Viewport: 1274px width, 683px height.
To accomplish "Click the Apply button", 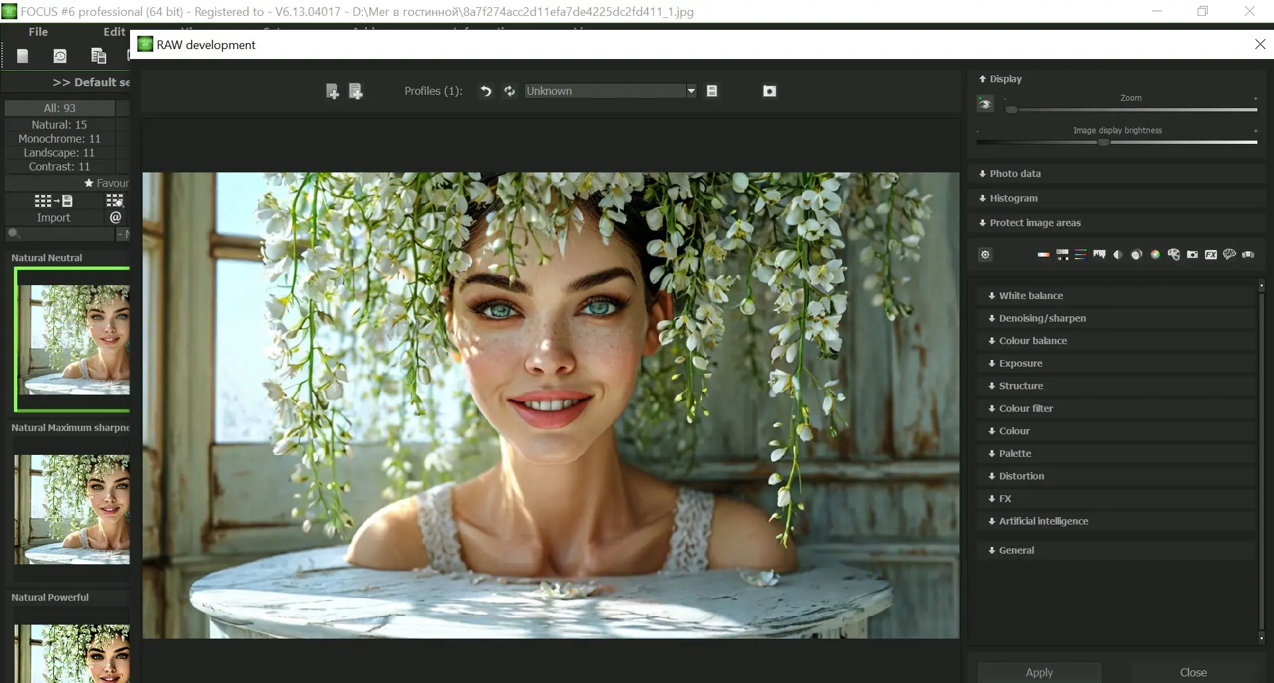I will 1039,672.
